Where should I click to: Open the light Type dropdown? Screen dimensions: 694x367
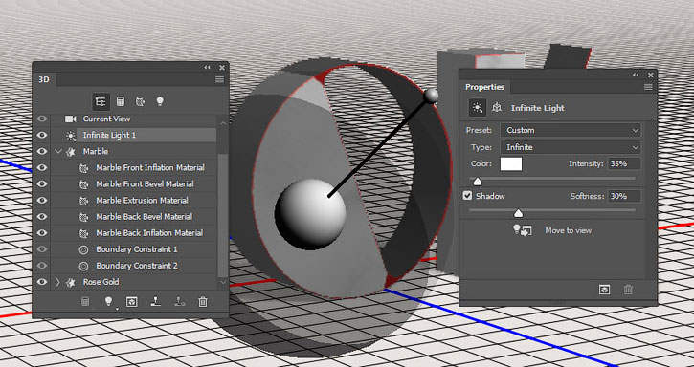(571, 147)
